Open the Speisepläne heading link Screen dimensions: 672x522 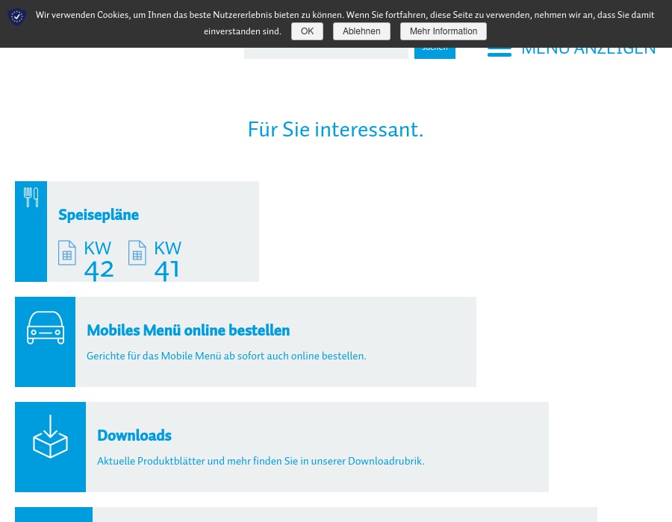pyautogui.click(x=99, y=215)
